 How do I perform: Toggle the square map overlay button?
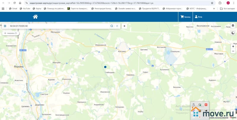click(233, 33)
